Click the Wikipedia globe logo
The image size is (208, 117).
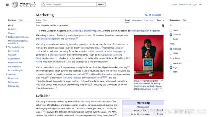[x=15, y=4]
